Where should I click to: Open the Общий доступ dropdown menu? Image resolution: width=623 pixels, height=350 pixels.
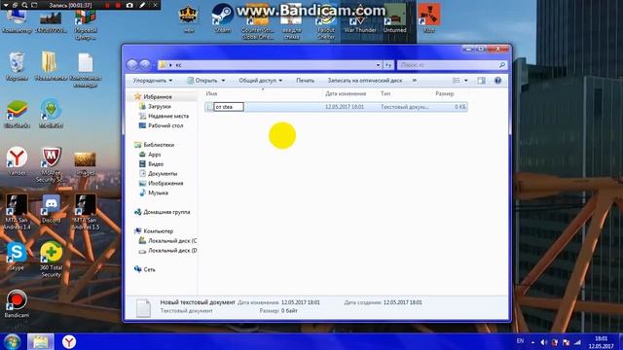(x=260, y=81)
